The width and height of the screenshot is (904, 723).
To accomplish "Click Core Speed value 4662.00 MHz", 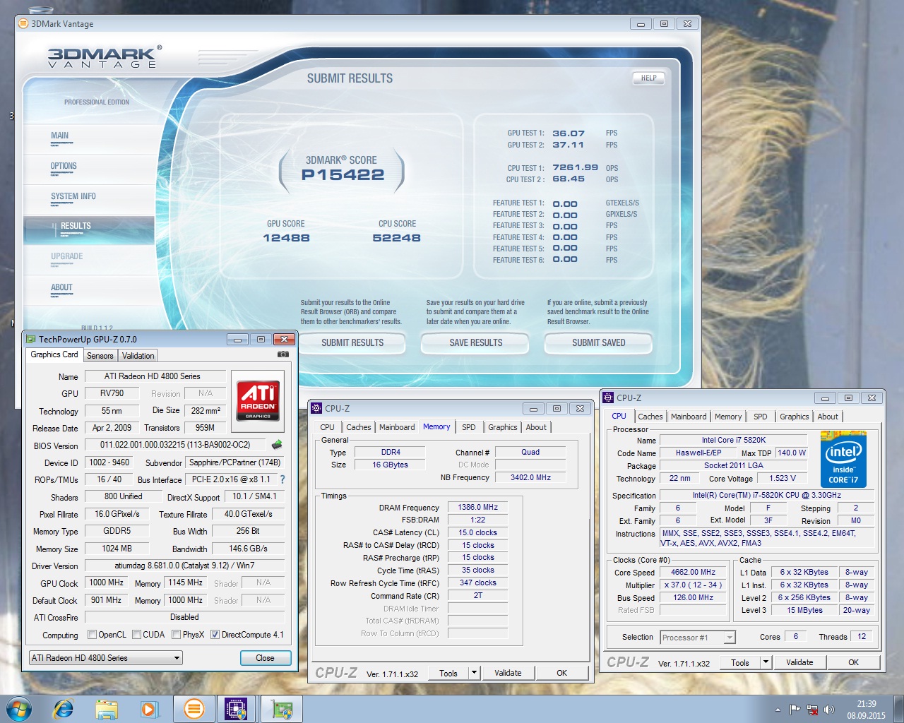I will click(x=694, y=573).
